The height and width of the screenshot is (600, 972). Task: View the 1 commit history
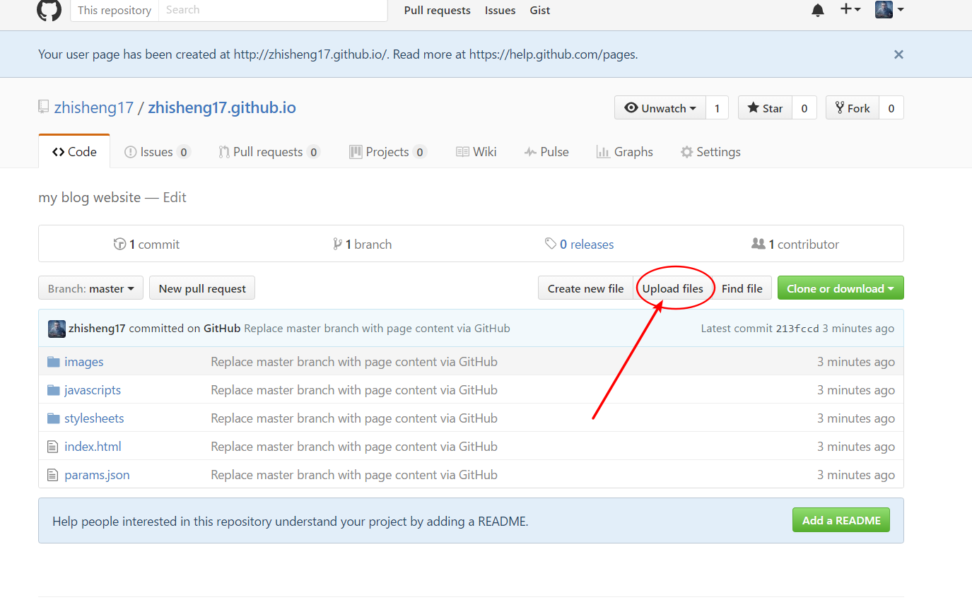tap(146, 244)
